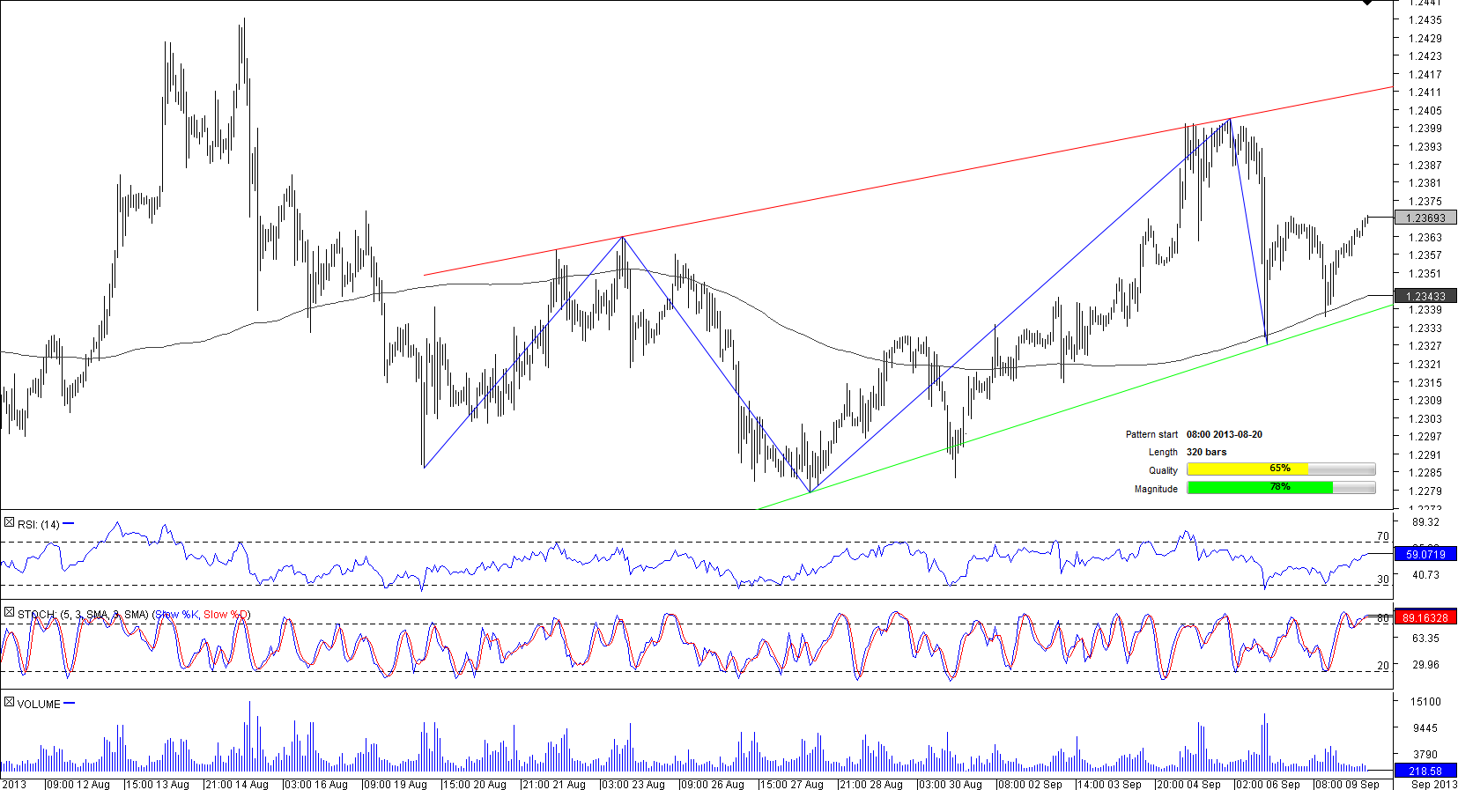Image resolution: width=1458 pixels, height=790 pixels.
Task: Click the RSI value tag 59.0719
Action: [1425, 554]
